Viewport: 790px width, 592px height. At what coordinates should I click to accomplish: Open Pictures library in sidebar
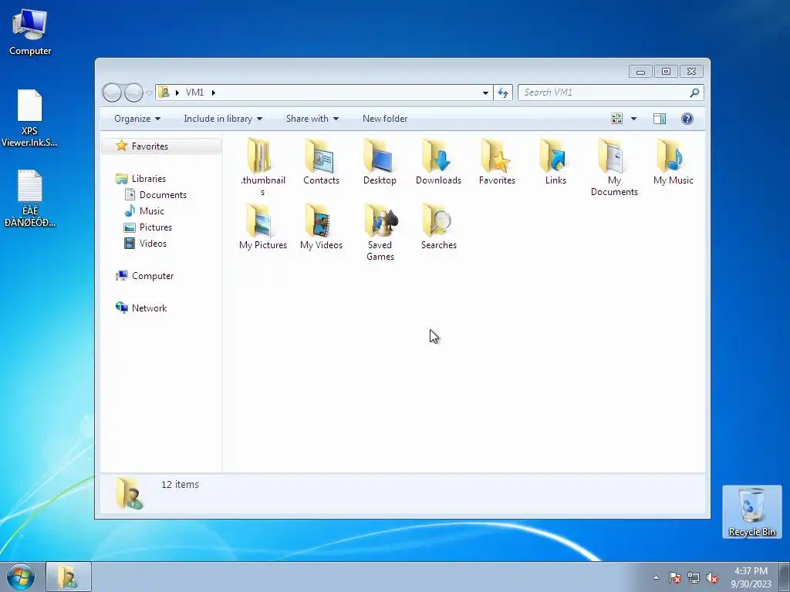[x=156, y=227]
